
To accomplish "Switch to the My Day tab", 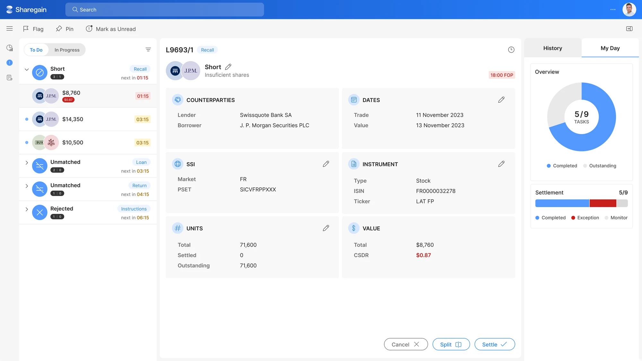I will coord(610,48).
